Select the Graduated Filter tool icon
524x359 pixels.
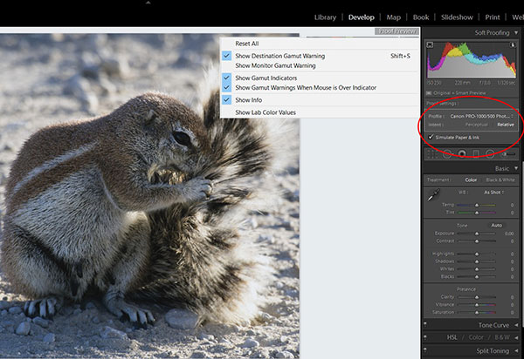tap(475, 153)
